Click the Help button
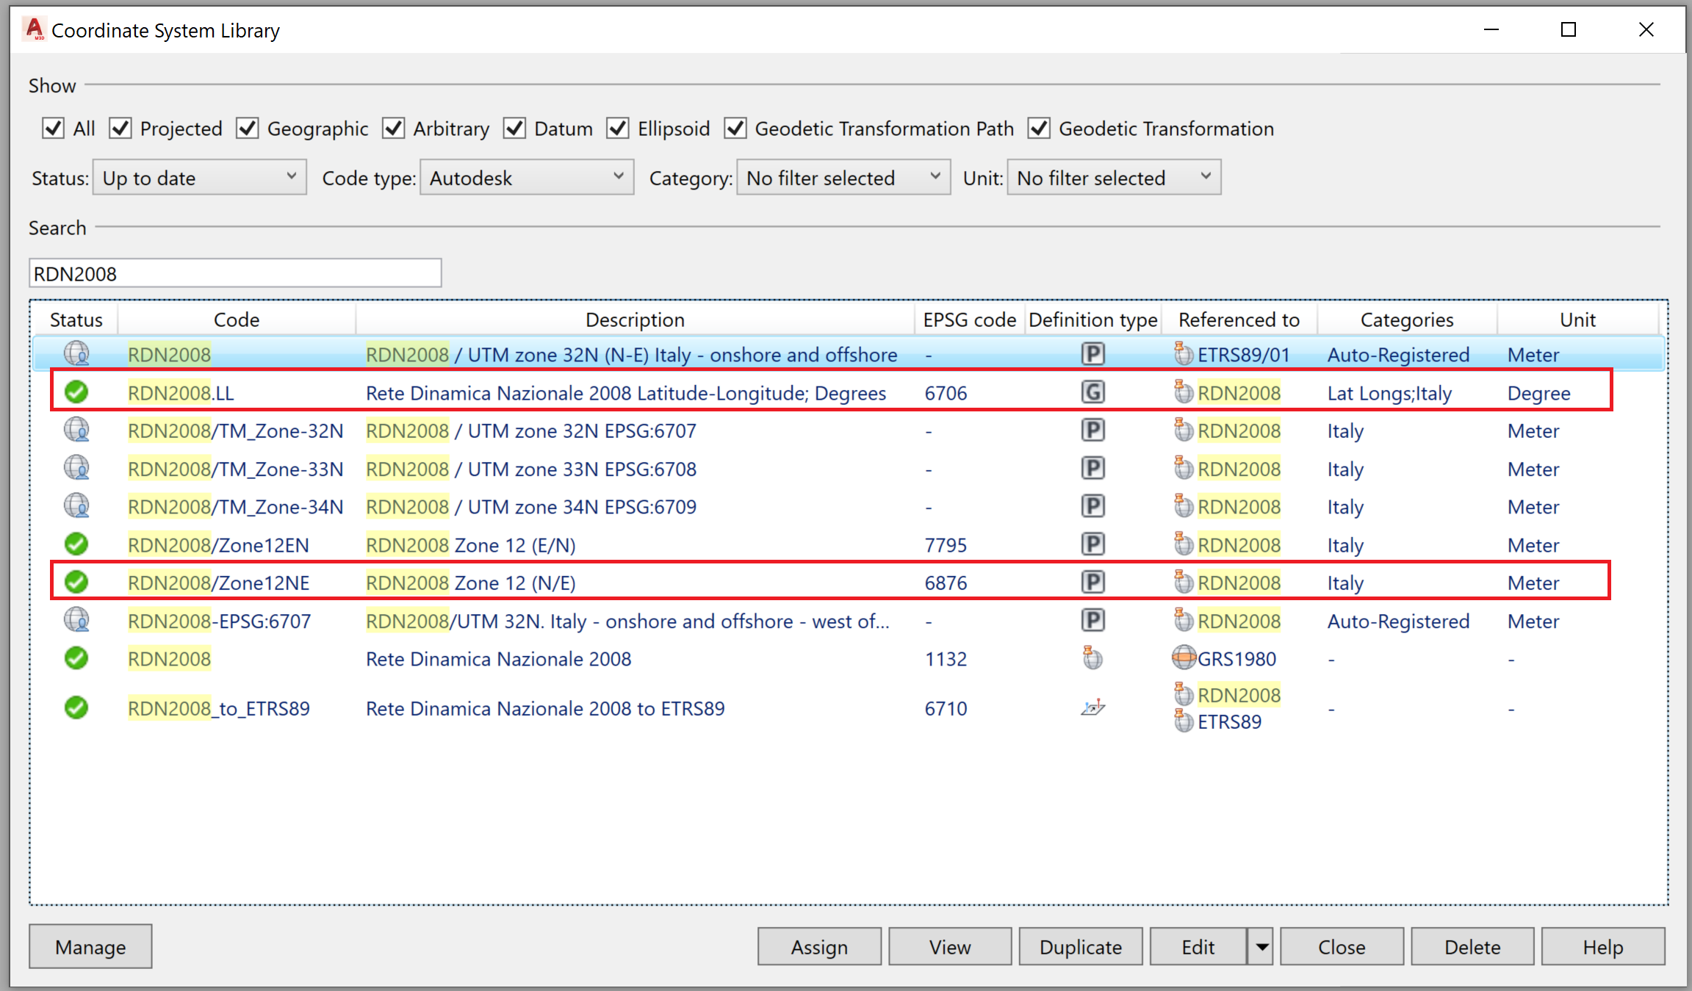Viewport: 1692px width, 991px height. [x=1603, y=946]
